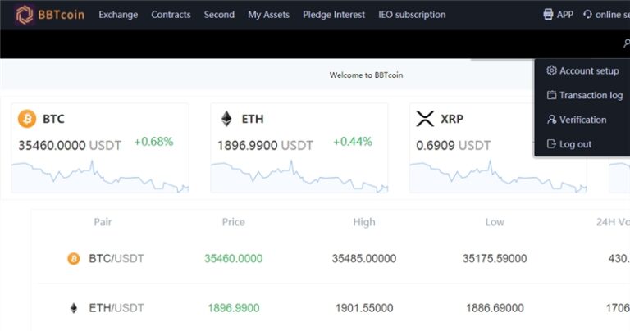Open IEO subscription page
The height and width of the screenshot is (331, 630).
[x=412, y=15]
